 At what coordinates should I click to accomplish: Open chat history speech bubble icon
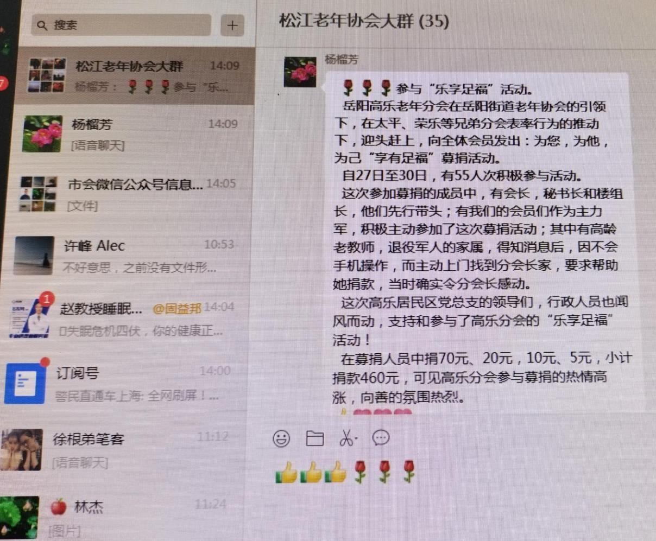click(x=381, y=437)
